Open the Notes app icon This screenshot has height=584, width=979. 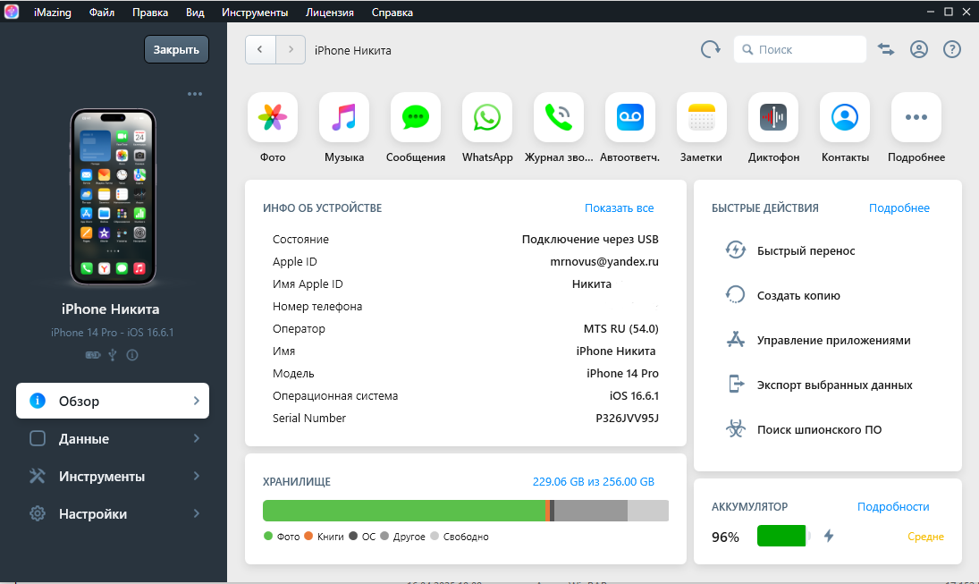point(702,117)
